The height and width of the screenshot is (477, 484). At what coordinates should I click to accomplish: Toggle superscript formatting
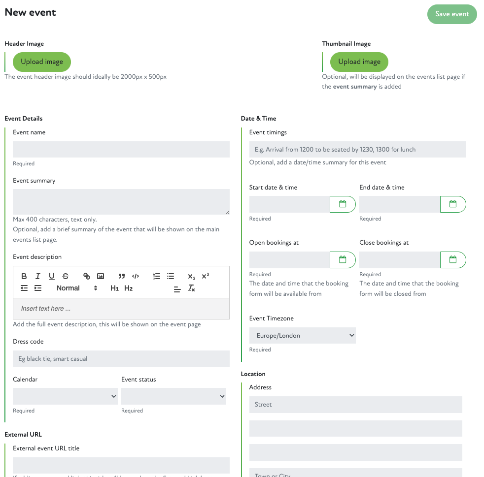click(206, 276)
